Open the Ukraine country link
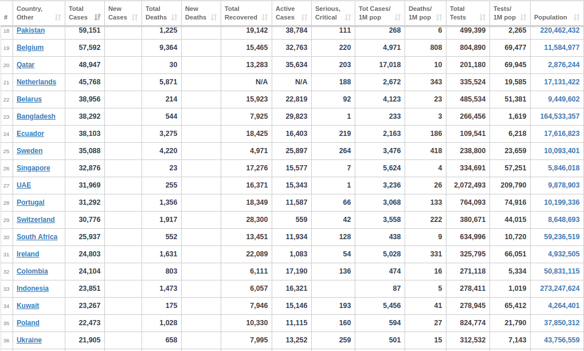The height and width of the screenshot is (351, 584). (29, 340)
